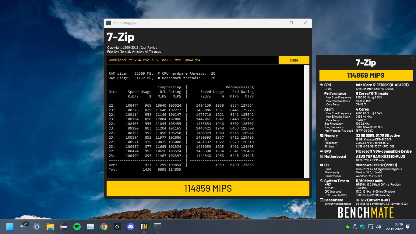The height and width of the screenshot is (234, 416).
Task: Open the Cinebench app in taskbar
Action: [x=117, y=227]
